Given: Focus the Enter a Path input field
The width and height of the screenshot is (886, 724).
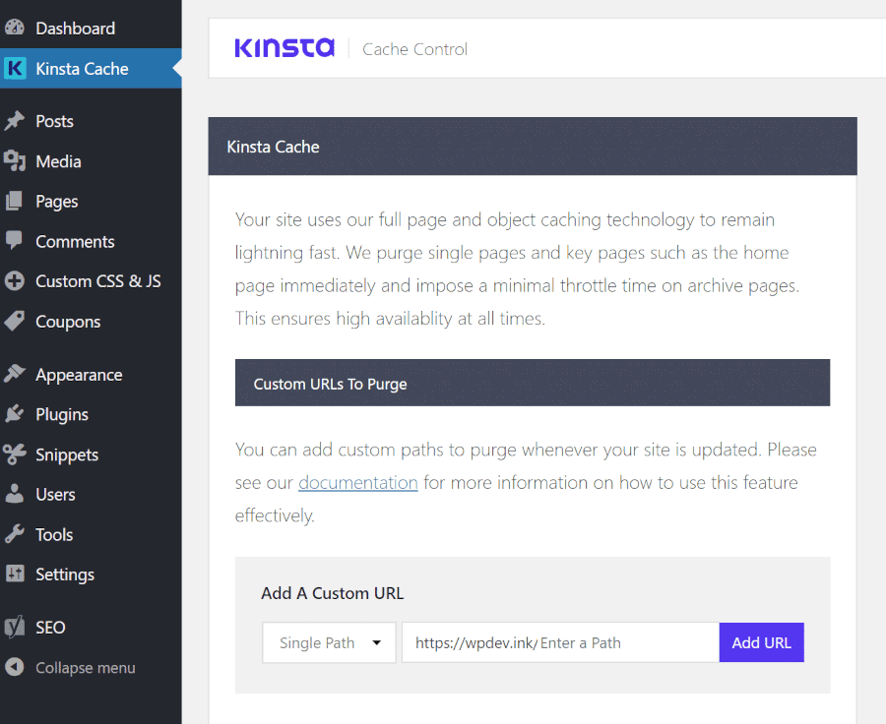Looking at the screenshot, I should point(560,642).
